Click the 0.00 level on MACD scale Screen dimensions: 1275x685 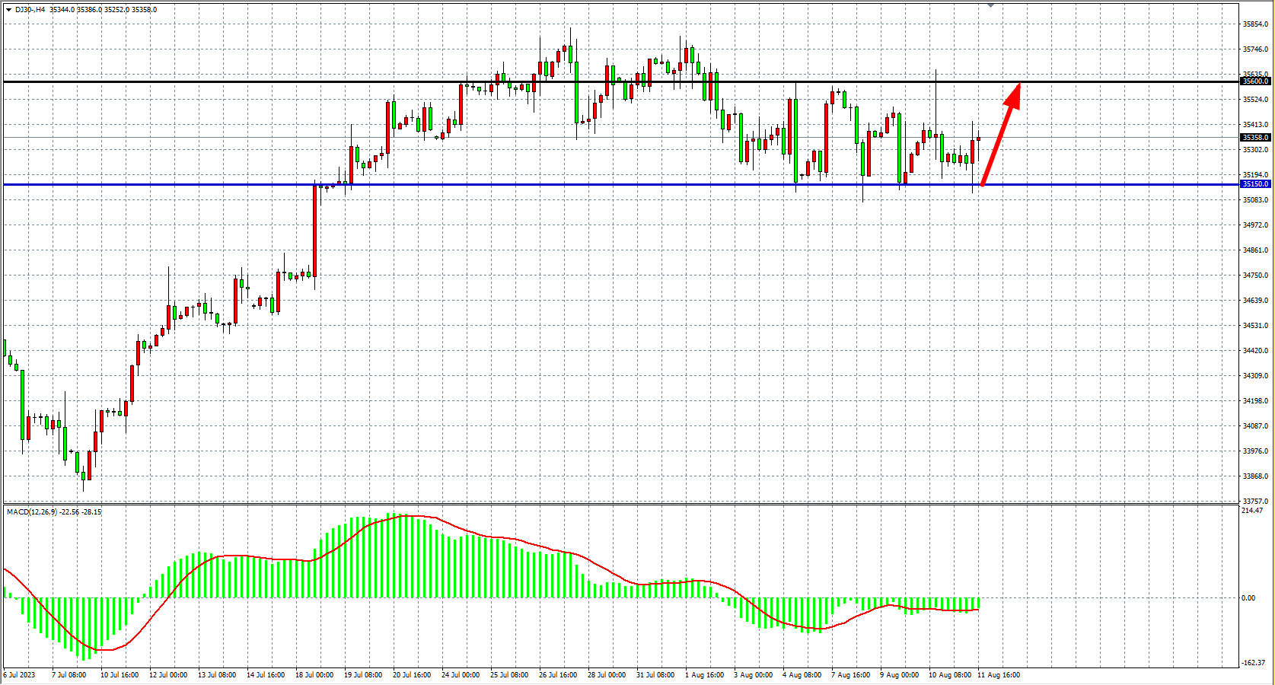tap(1248, 598)
